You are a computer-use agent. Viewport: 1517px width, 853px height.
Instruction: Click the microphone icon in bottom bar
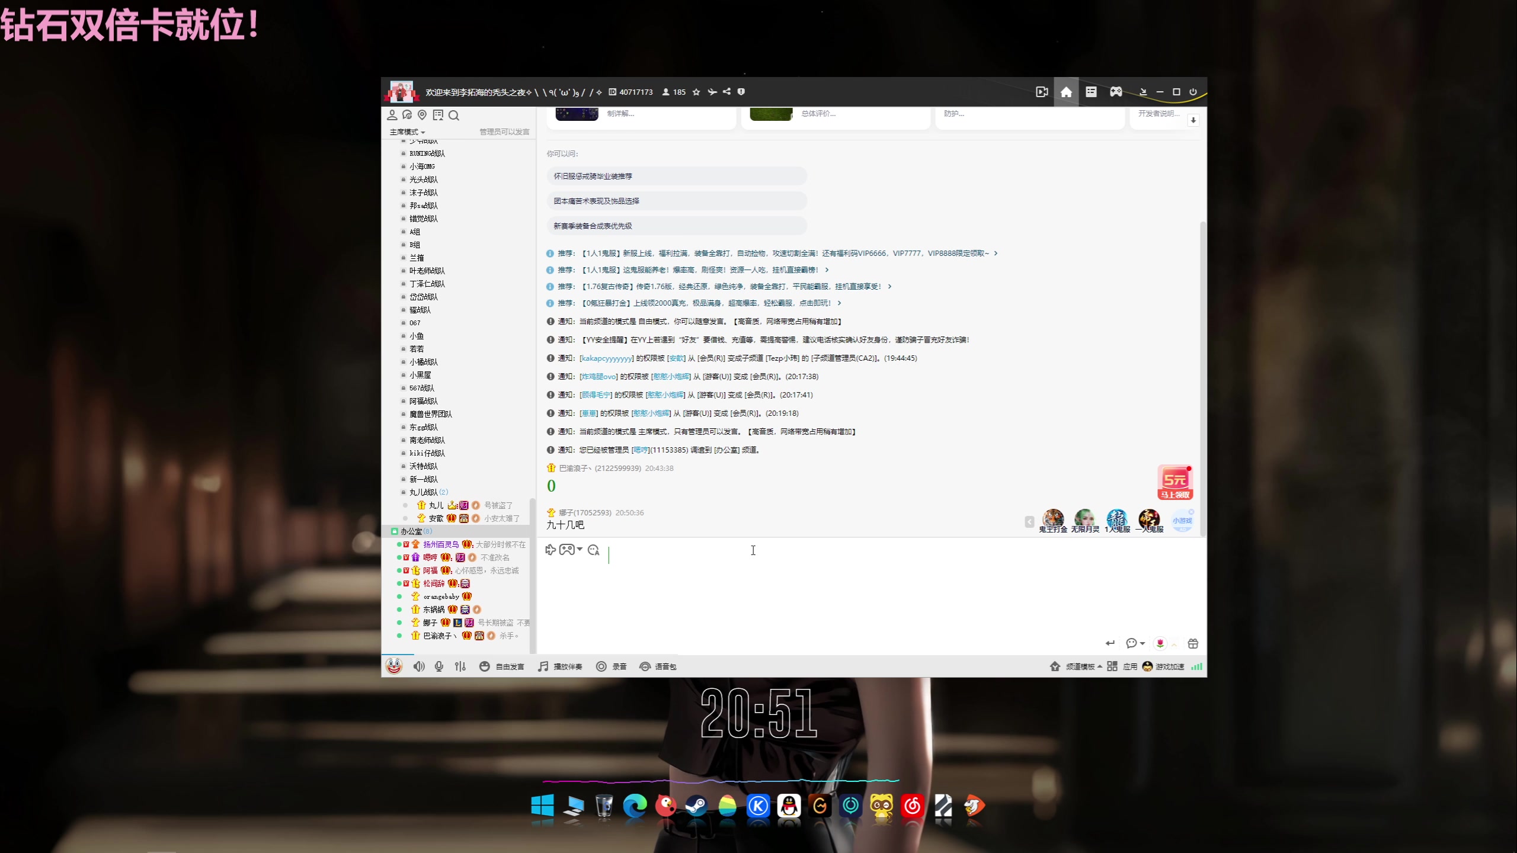(x=439, y=666)
